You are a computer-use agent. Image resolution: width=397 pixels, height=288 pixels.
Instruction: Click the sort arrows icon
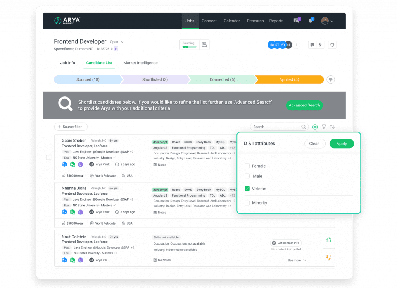click(332, 127)
